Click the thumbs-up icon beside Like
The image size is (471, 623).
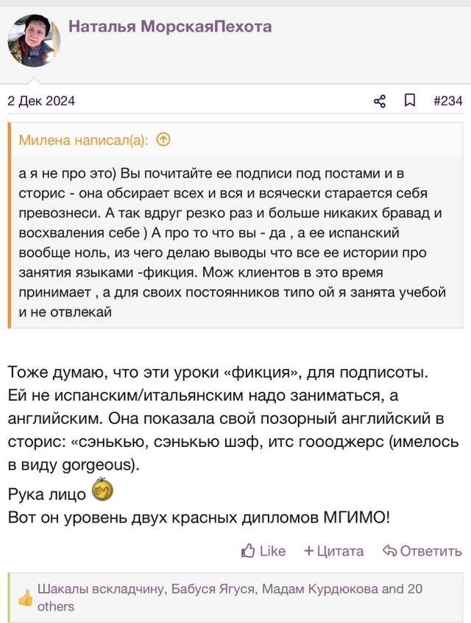tap(248, 551)
